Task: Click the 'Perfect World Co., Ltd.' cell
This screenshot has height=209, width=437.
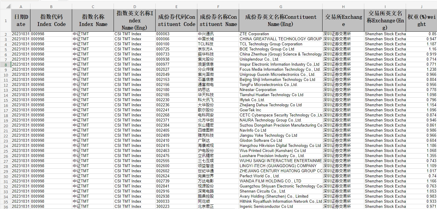Action: [x=281, y=176]
